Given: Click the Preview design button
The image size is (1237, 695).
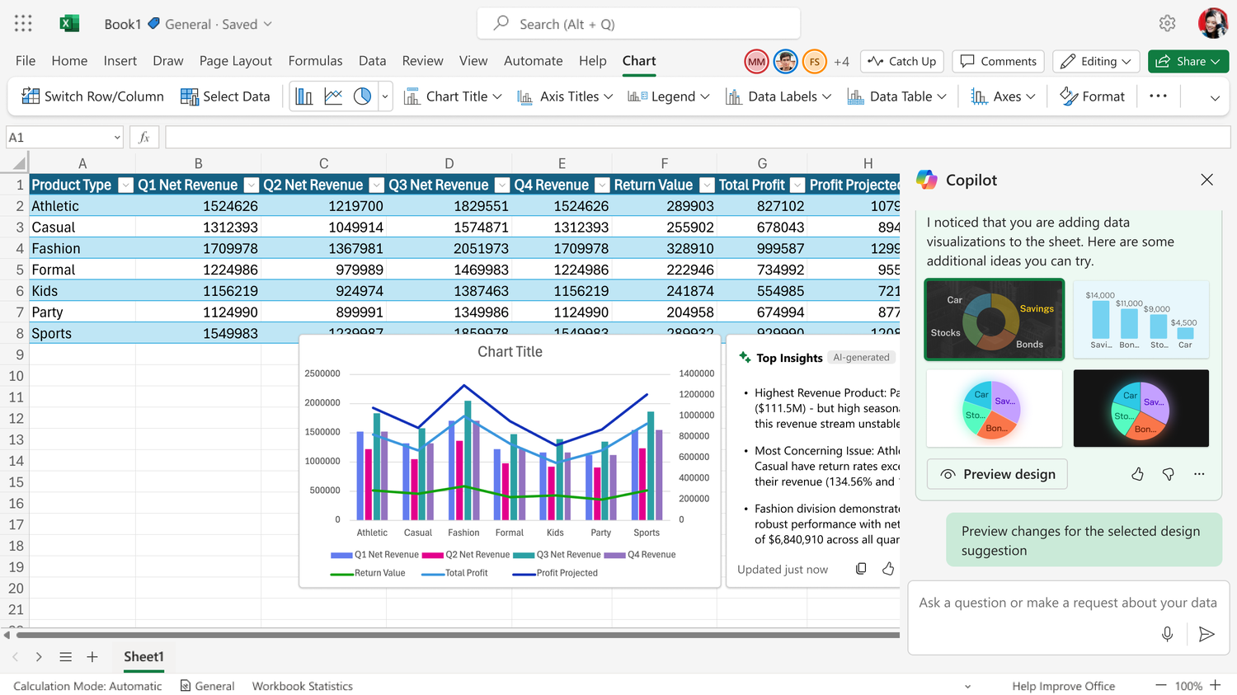Looking at the screenshot, I should pos(997,474).
